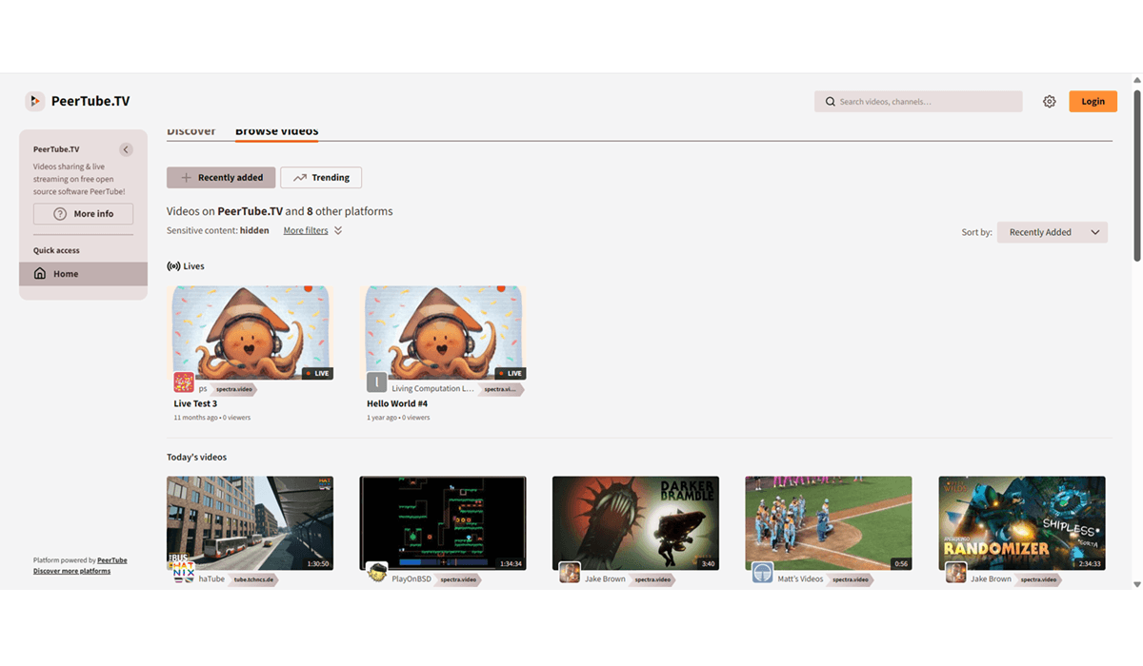Click the haTube channel name
1143x666 pixels.
[211, 578]
